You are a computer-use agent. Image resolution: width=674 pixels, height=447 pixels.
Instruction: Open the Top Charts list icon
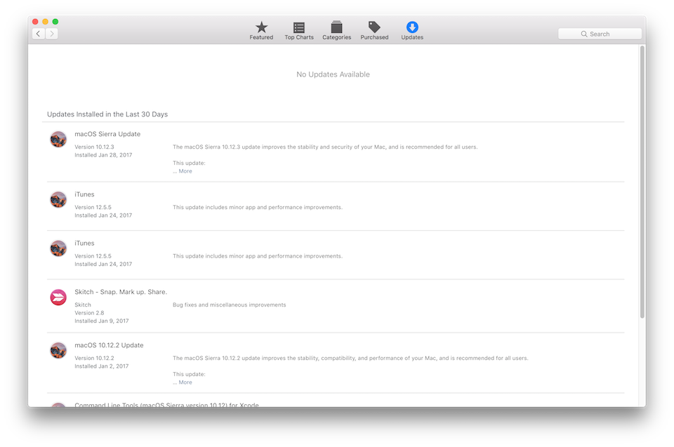pos(299,27)
